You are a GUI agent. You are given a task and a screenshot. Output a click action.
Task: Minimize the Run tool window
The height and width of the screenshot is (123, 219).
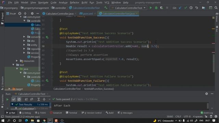212,94
